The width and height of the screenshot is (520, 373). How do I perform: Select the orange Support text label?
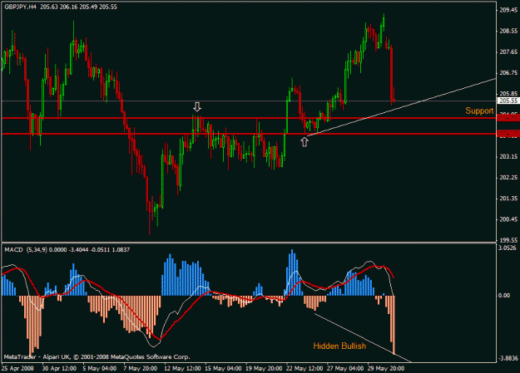tap(479, 111)
